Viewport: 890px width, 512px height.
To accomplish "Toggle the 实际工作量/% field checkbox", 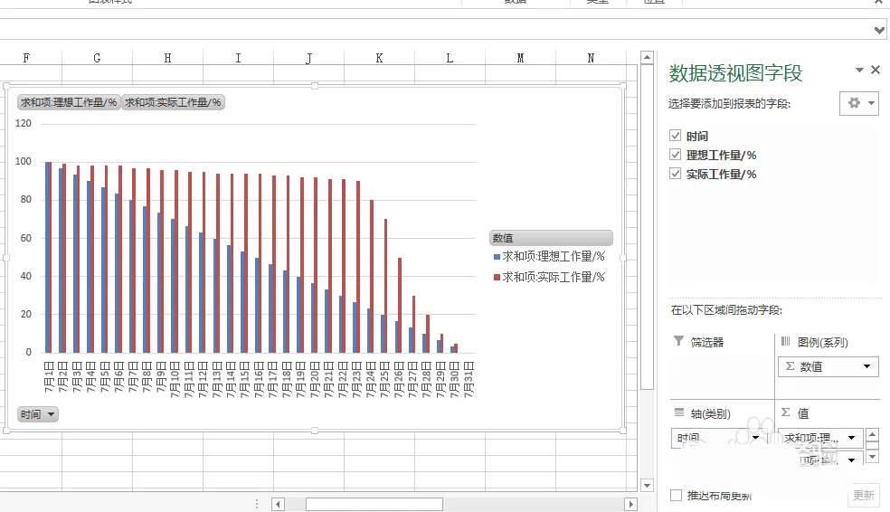I will click(675, 174).
